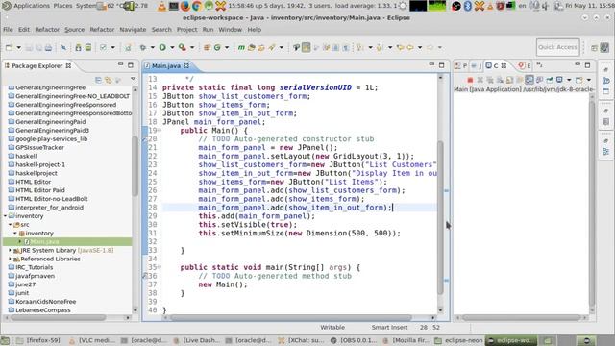Toggle Link with Editor in Package Explorer
Viewport: 615px width, 346px height.
108,80
